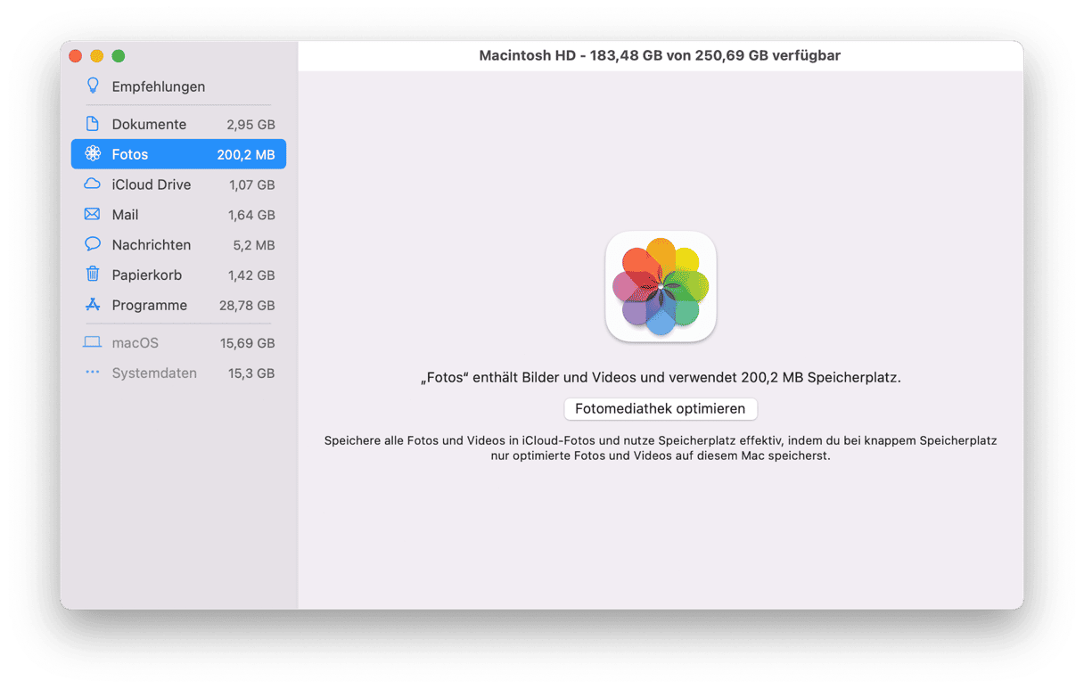The width and height of the screenshot is (1084, 689).
Task: Minimize the window with yellow button
Action: tap(97, 56)
